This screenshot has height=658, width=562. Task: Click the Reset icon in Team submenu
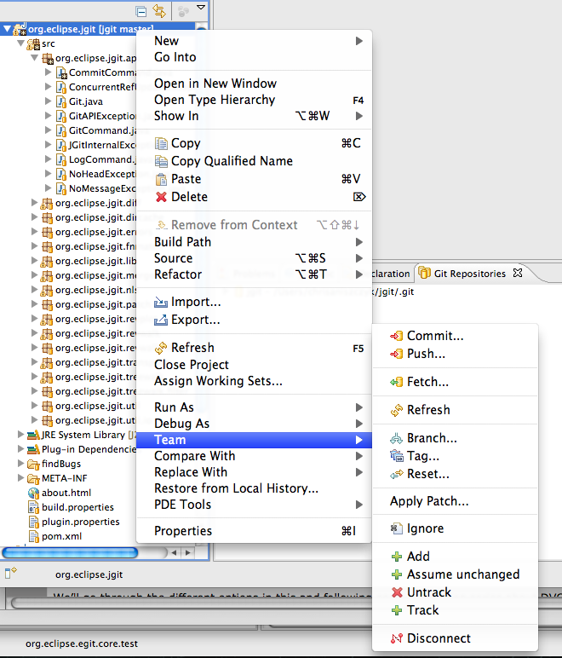[397, 474]
